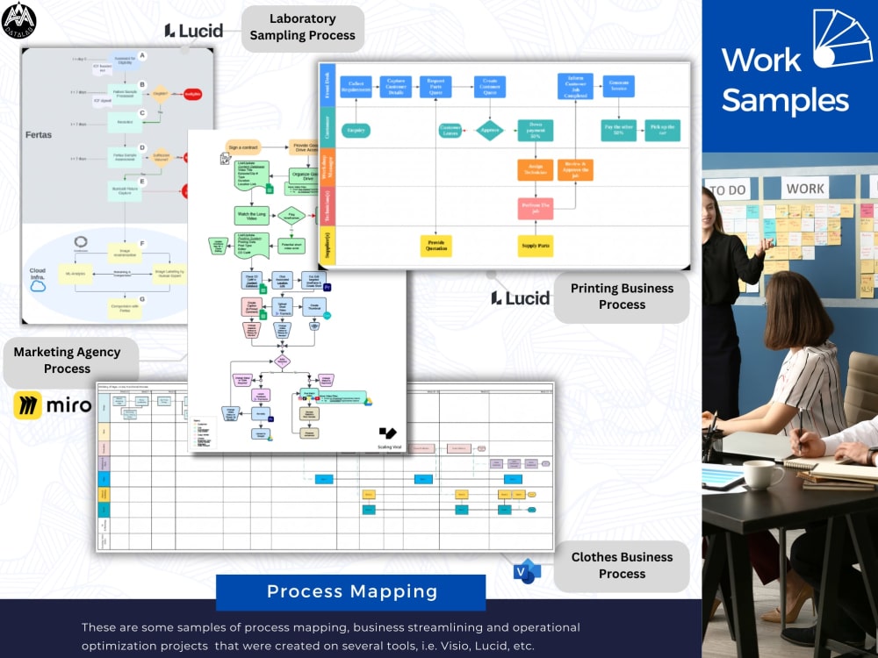
Task: Select the Create Customer Quote node
Action: (x=490, y=87)
